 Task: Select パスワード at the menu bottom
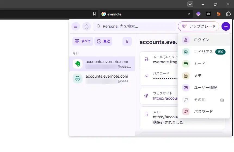pos(204,112)
